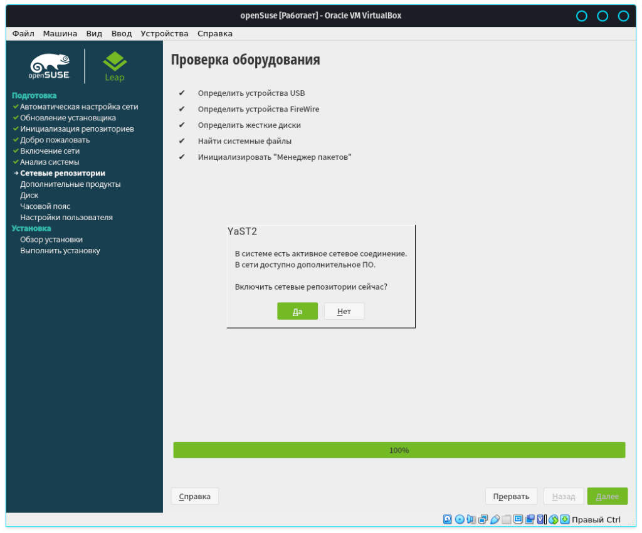Click 'Автоматическая настройка сети' step
Screen dimensions: 642x533
point(79,107)
